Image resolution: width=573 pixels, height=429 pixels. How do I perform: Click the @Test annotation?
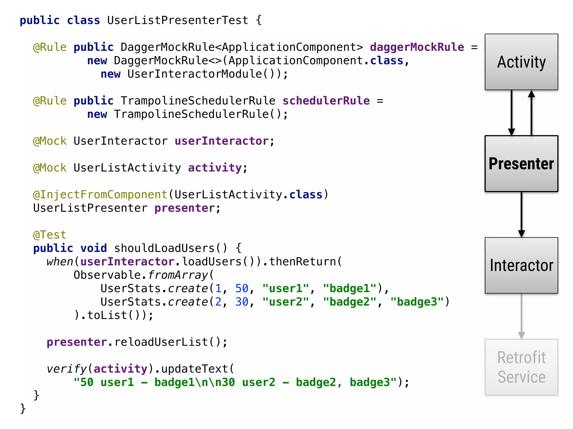tap(50, 235)
